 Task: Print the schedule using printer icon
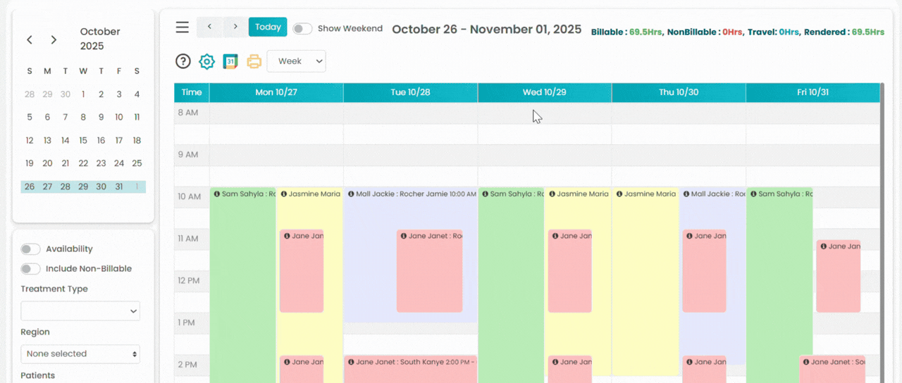(254, 61)
